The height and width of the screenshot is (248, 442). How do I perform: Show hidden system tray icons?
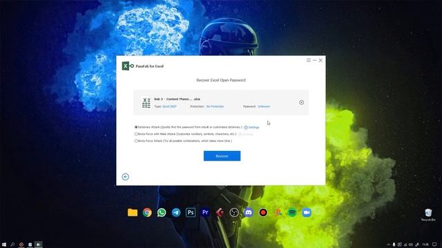pyautogui.click(x=388, y=245)
